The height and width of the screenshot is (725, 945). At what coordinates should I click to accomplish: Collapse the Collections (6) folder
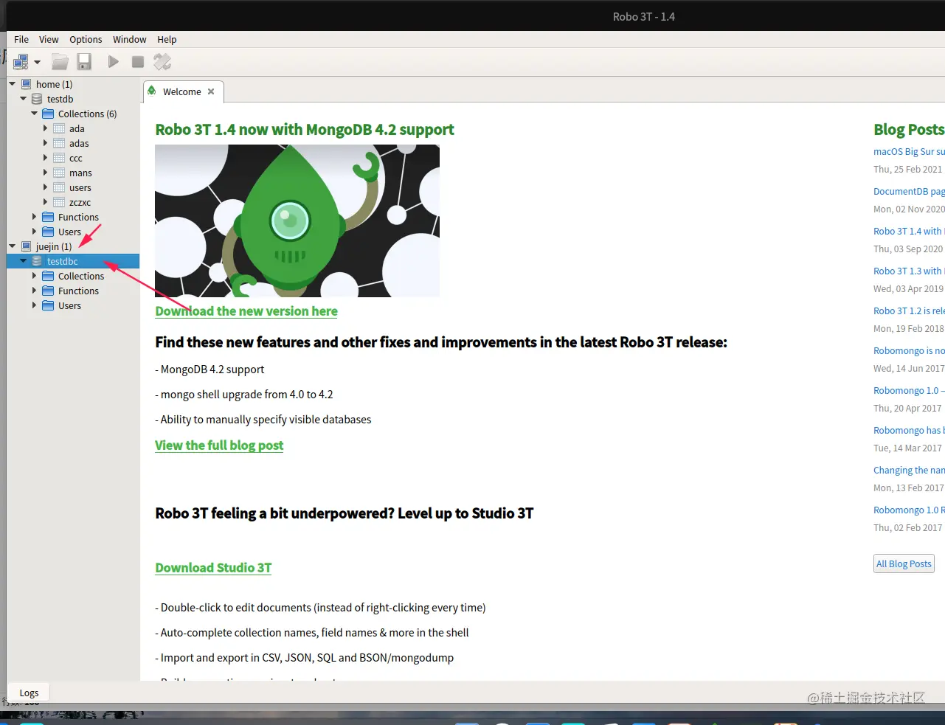(x=35, y=114)
